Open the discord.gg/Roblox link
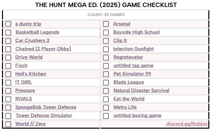 187,124
